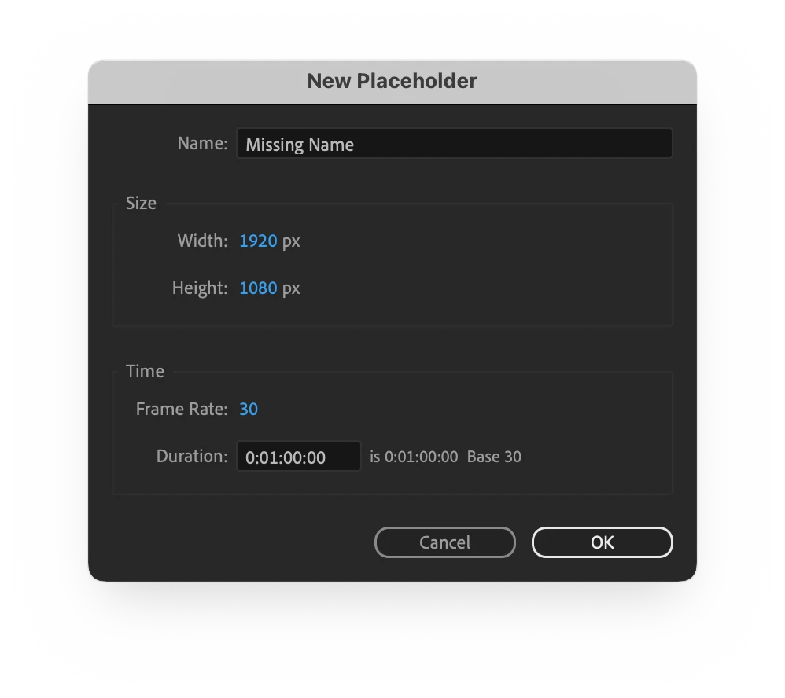This screenshot has height=698, width=785.
Task: Click the Base 30 text
Action: pos(494,457)
